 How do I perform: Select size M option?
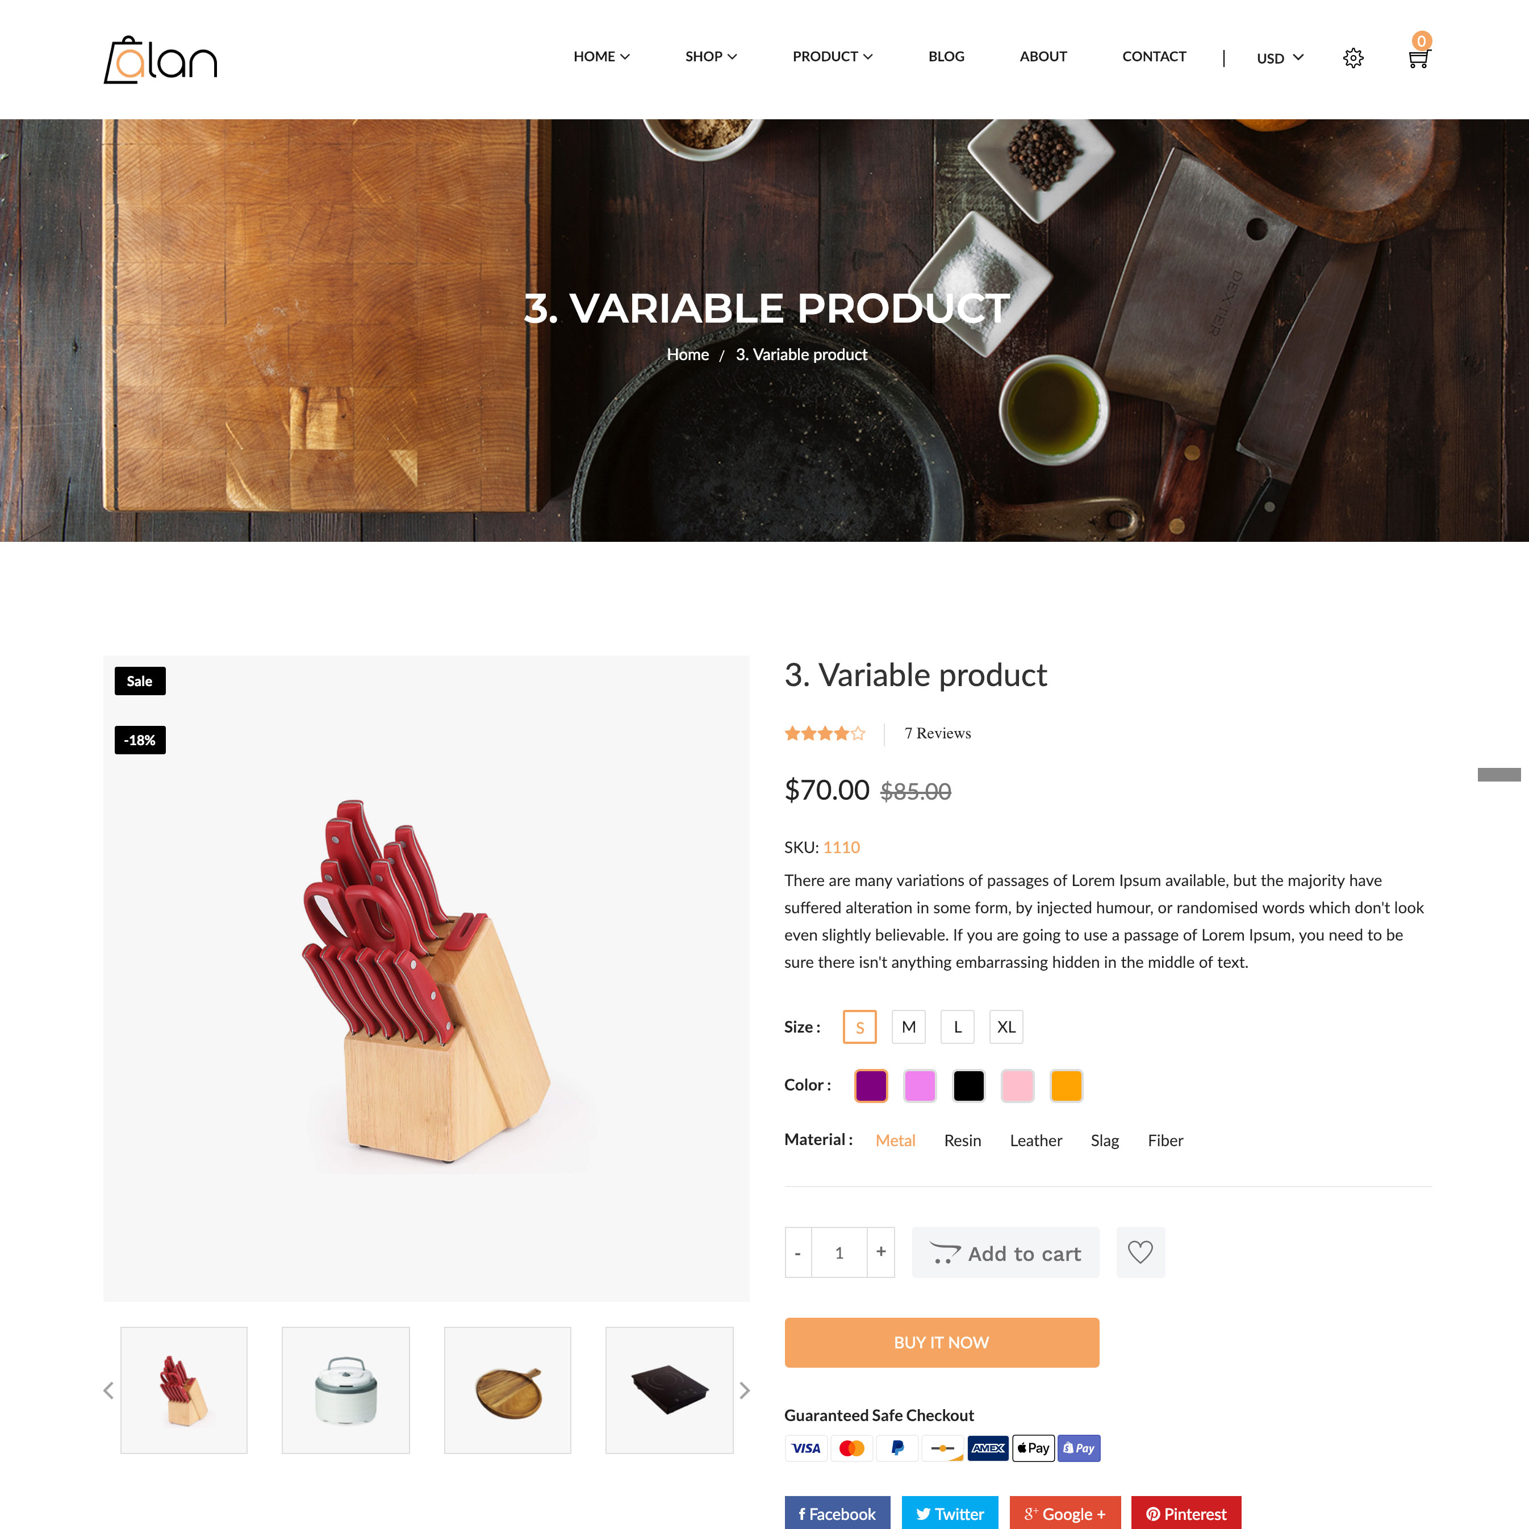coord(909,1026)
